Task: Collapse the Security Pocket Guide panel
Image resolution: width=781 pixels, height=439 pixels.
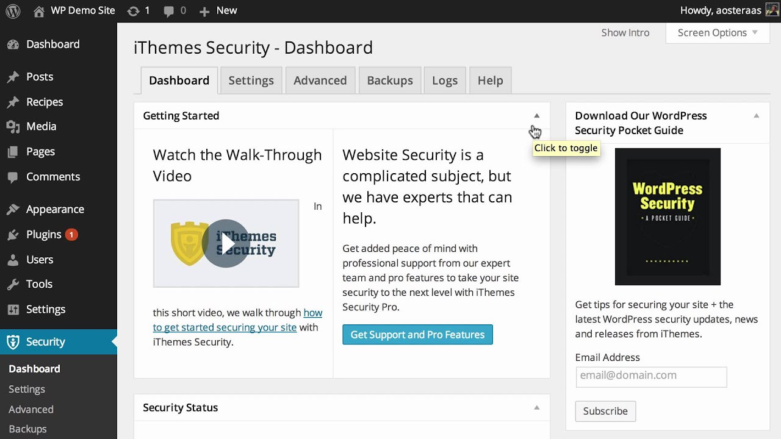Action: tap(757, 116)
